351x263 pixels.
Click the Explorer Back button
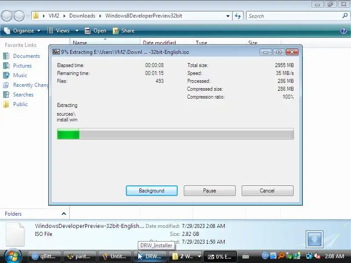7,16
